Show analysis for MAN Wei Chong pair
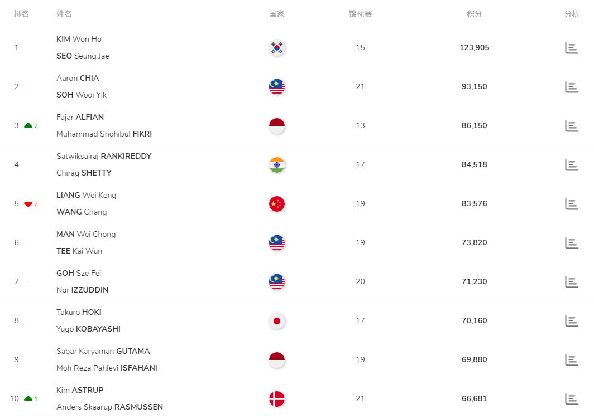This screenshot has width=594, height=419. (571, 243)
